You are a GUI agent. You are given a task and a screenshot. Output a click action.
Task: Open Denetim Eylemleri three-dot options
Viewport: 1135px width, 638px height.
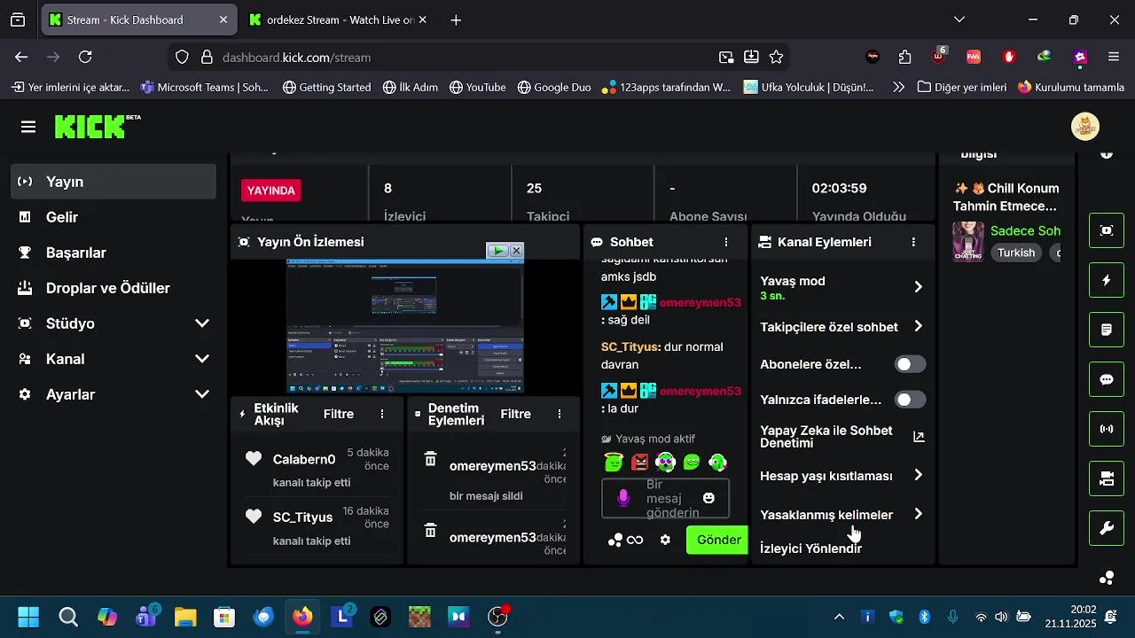click(x=560, y=414)
